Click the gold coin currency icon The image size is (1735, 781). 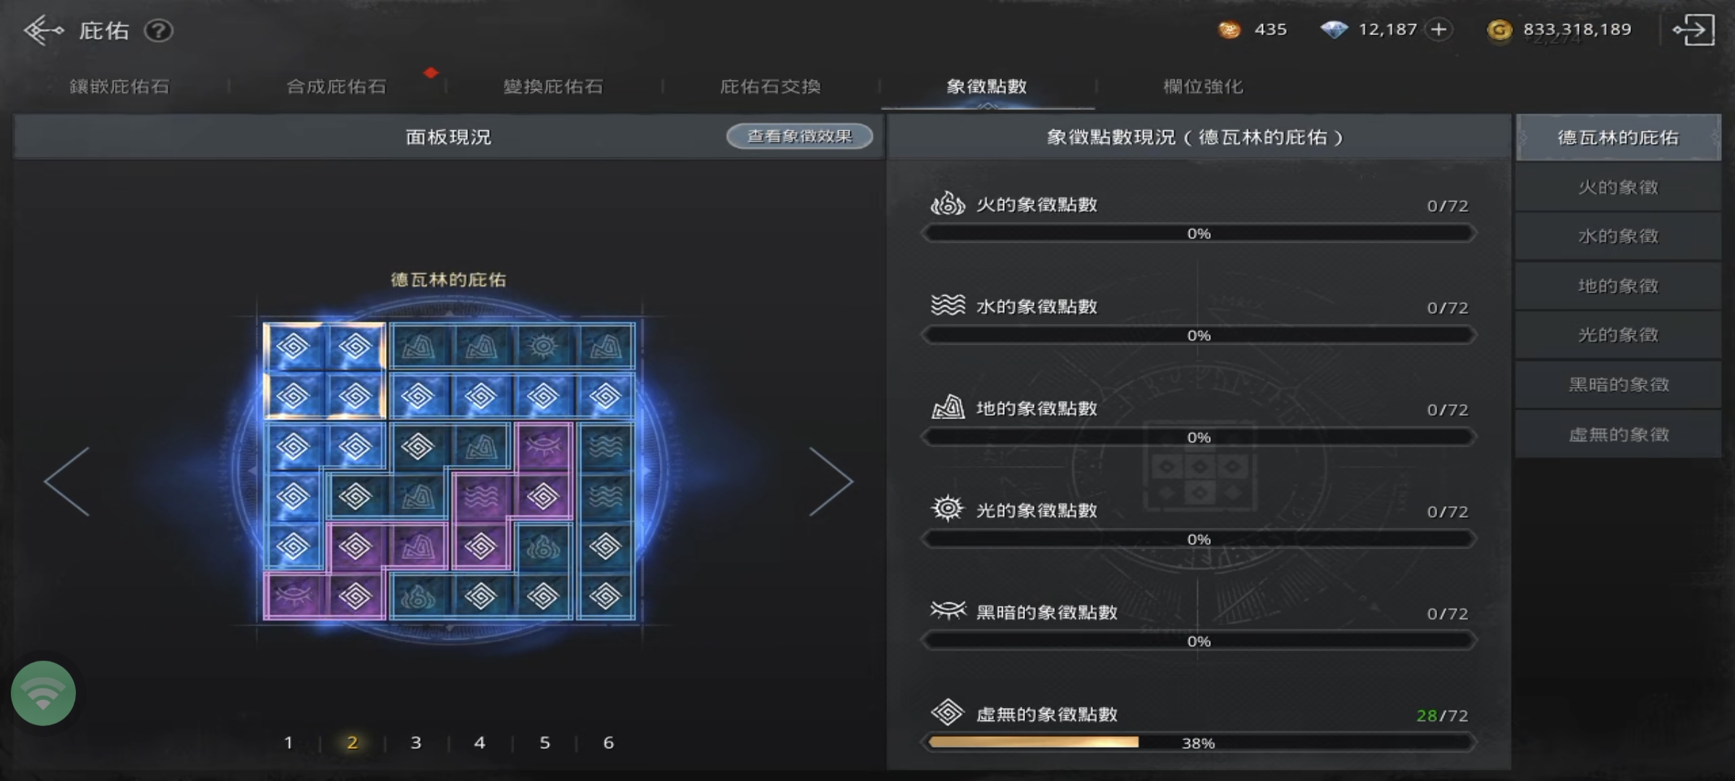point(1500,30)
